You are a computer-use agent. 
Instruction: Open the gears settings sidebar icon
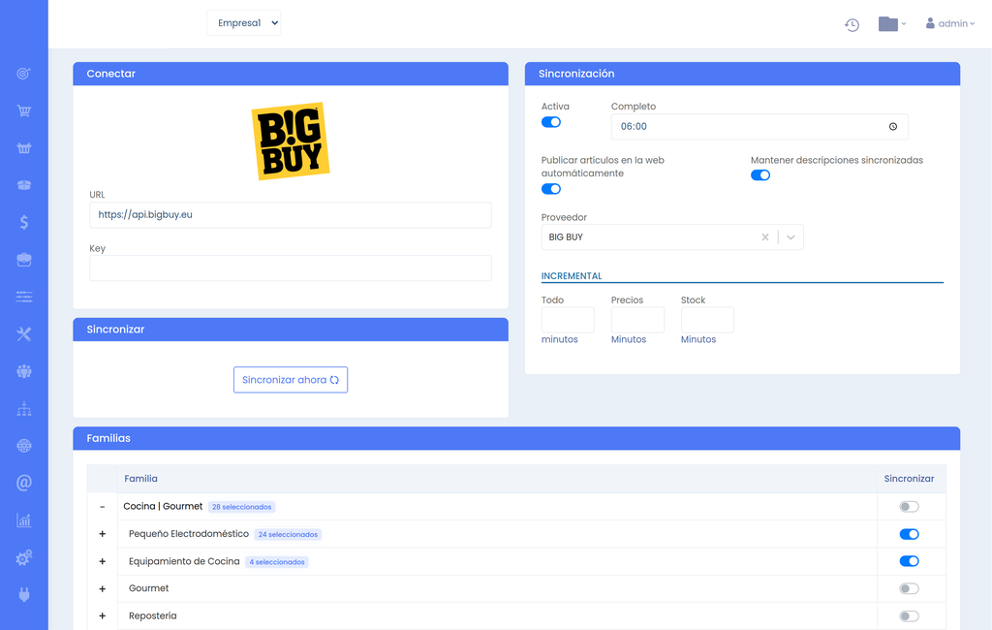23,558
